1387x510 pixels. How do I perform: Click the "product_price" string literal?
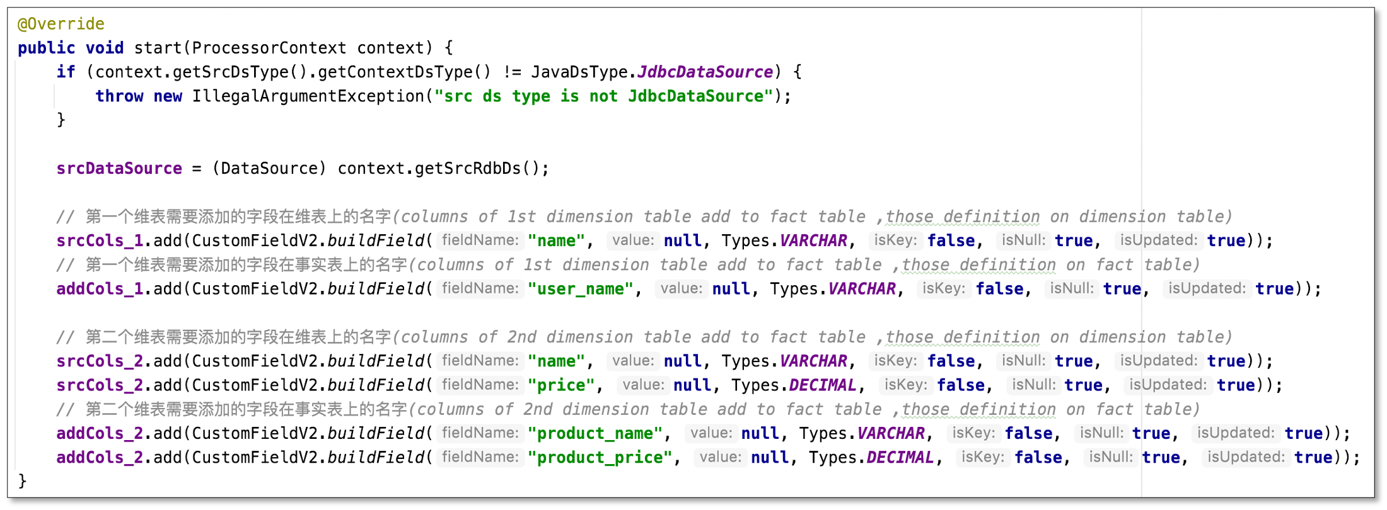click(600, 458)
